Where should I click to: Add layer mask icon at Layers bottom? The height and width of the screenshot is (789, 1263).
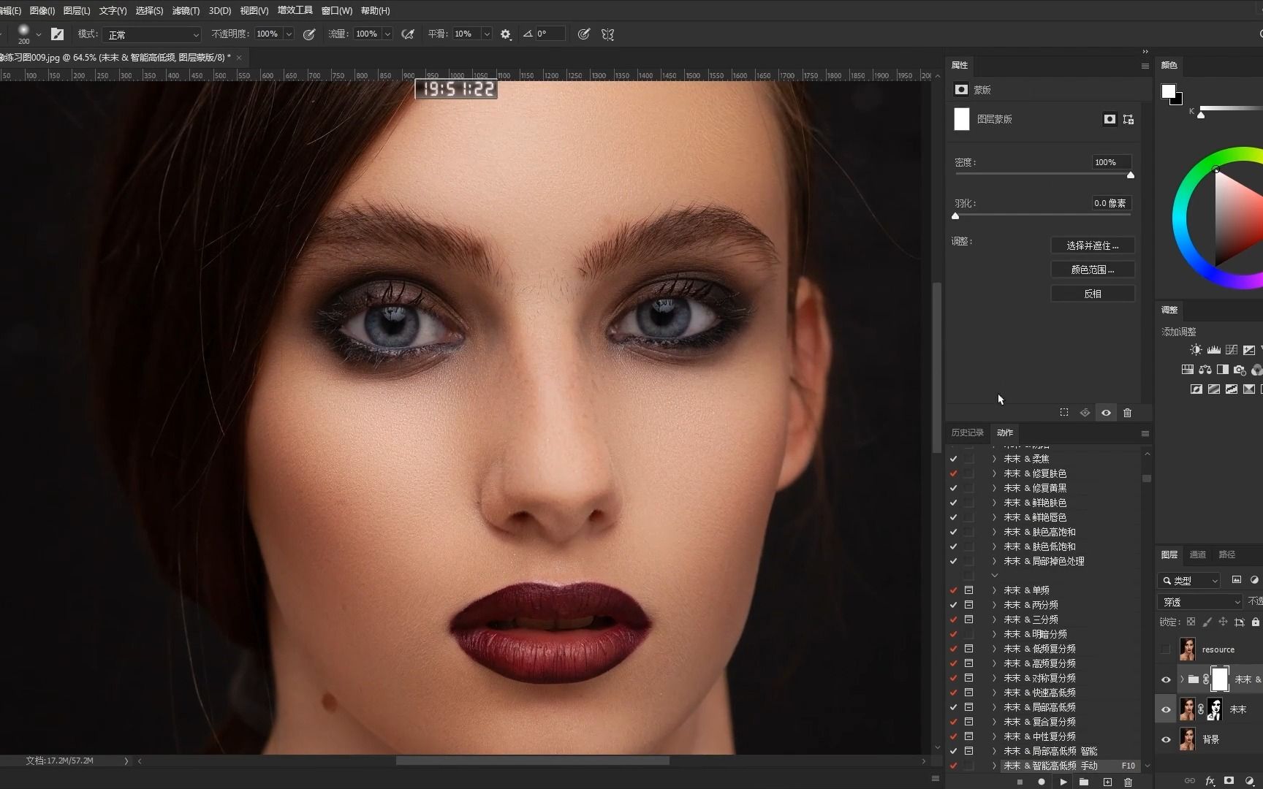[x=1229, y=781]
